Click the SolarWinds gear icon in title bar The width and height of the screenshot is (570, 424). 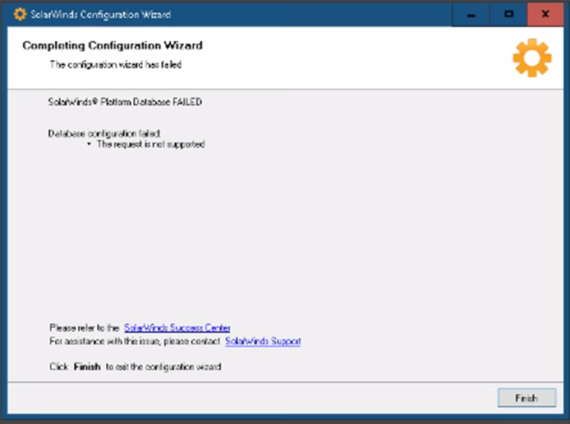20,14
